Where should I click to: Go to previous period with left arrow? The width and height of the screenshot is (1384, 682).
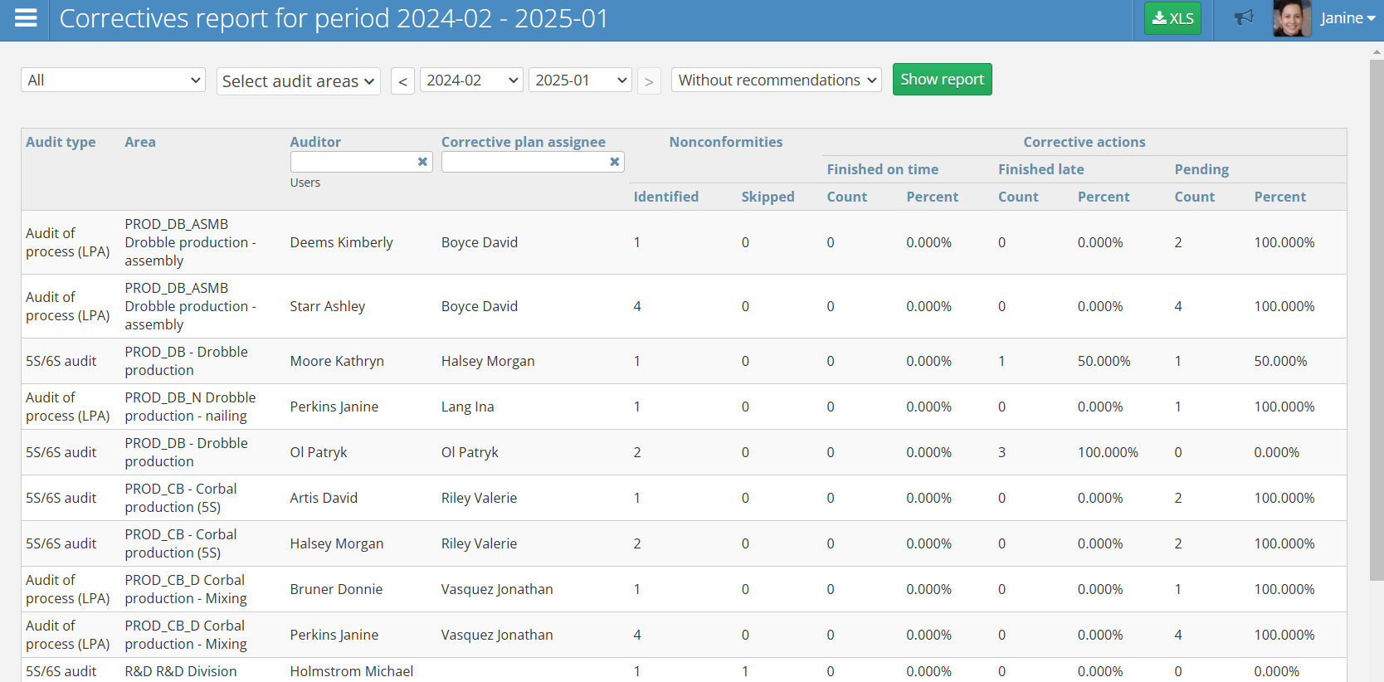[402, 81]
